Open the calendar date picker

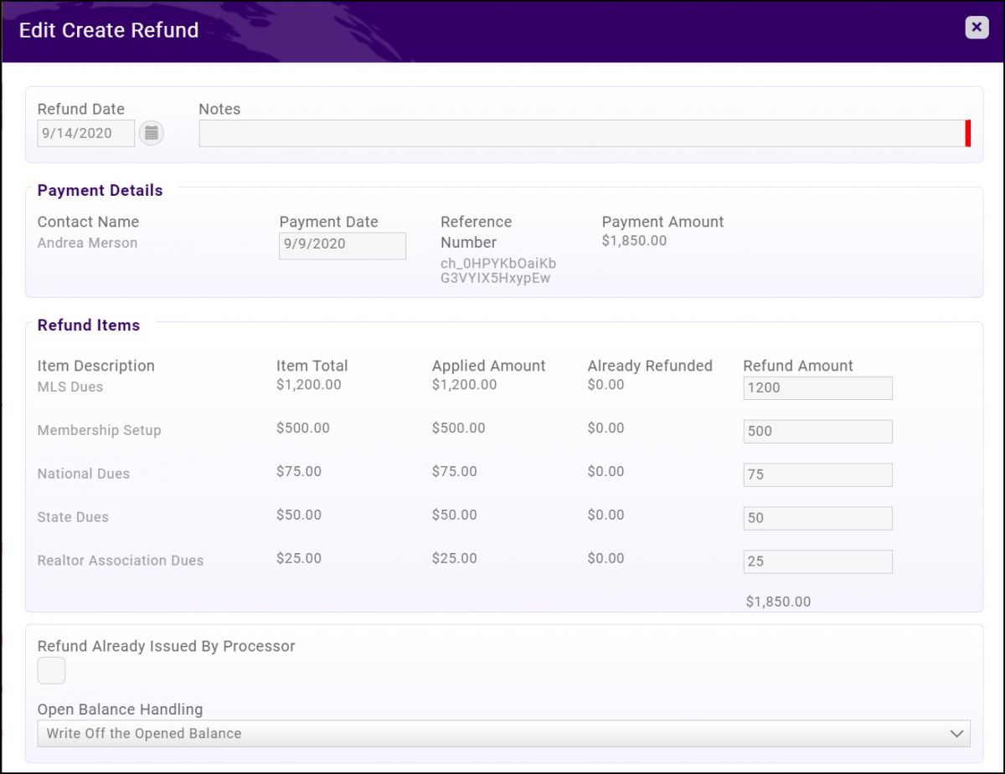pyautogui.click(x=151, y=132)
